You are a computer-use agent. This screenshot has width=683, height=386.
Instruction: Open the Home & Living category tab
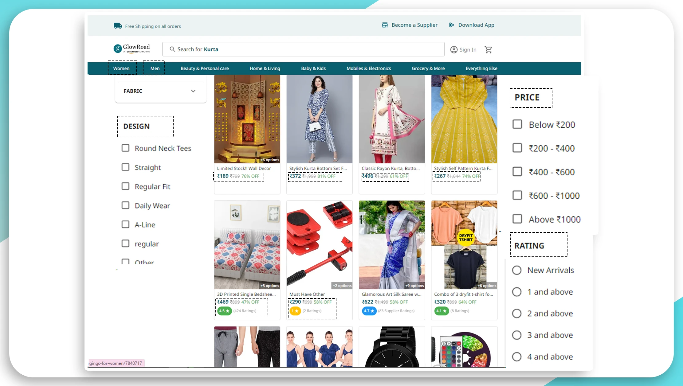(265, 68)
